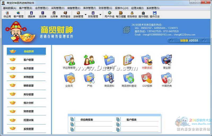The height and width of the screenshot is (136, 212).
Task: Open 操作日志 toolbar icon
Action: coord(155,15)
